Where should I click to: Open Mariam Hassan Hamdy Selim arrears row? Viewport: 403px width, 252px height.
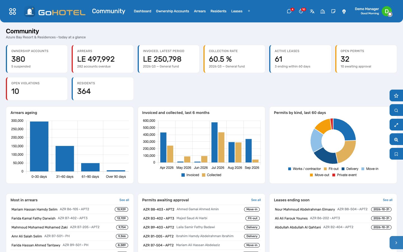coord(70,209)
